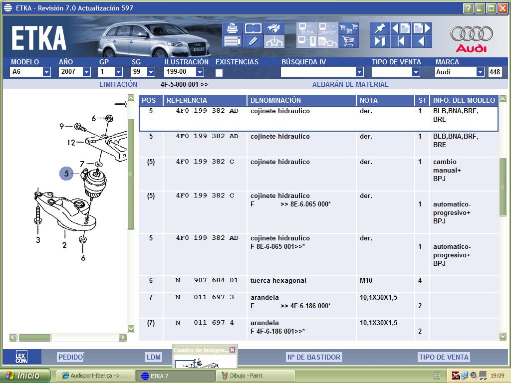Viewport: 511px width, 383px height.
Task: Expand the SG dropdown
Action: [151, 72]
